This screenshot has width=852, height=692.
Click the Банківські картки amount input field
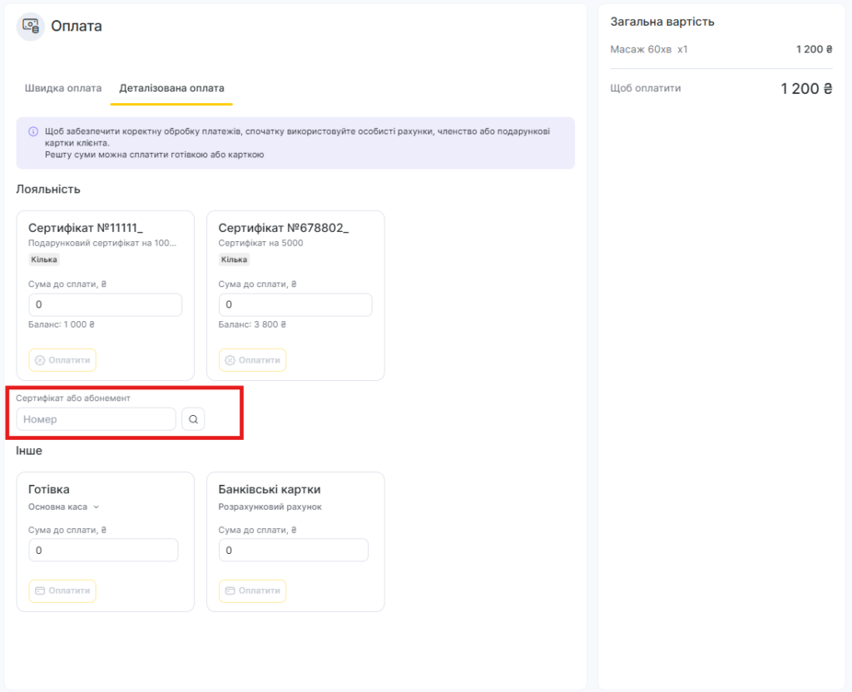coord(293,551)
